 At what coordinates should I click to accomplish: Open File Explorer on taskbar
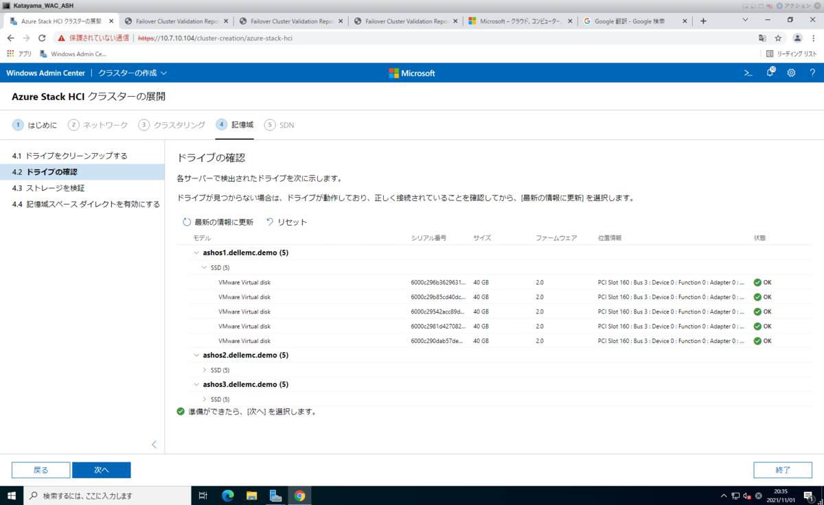251,495
